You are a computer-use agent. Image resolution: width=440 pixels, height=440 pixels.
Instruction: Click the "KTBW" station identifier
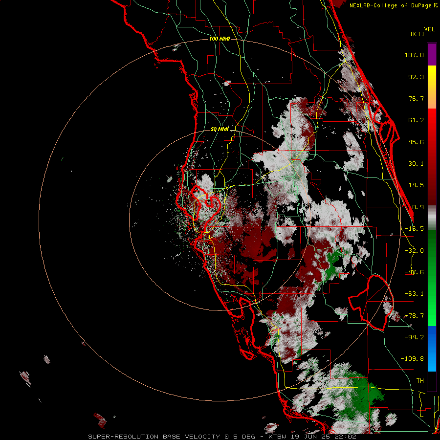277,437
